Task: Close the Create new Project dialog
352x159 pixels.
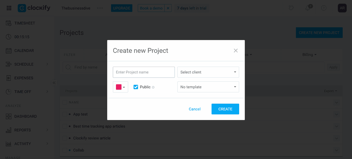Action: 235,51
